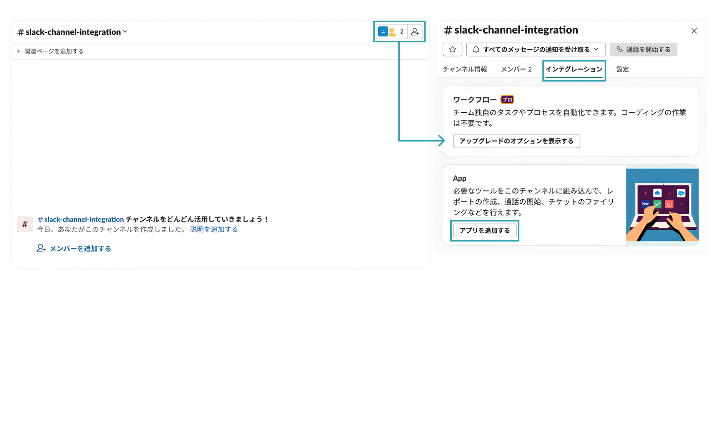
Task: Click the member avatars with count 2
Action: 391,32
